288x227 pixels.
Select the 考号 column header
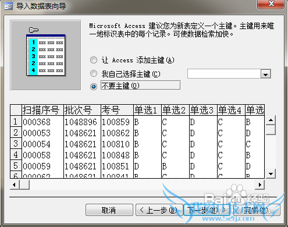tap(117, 110)
